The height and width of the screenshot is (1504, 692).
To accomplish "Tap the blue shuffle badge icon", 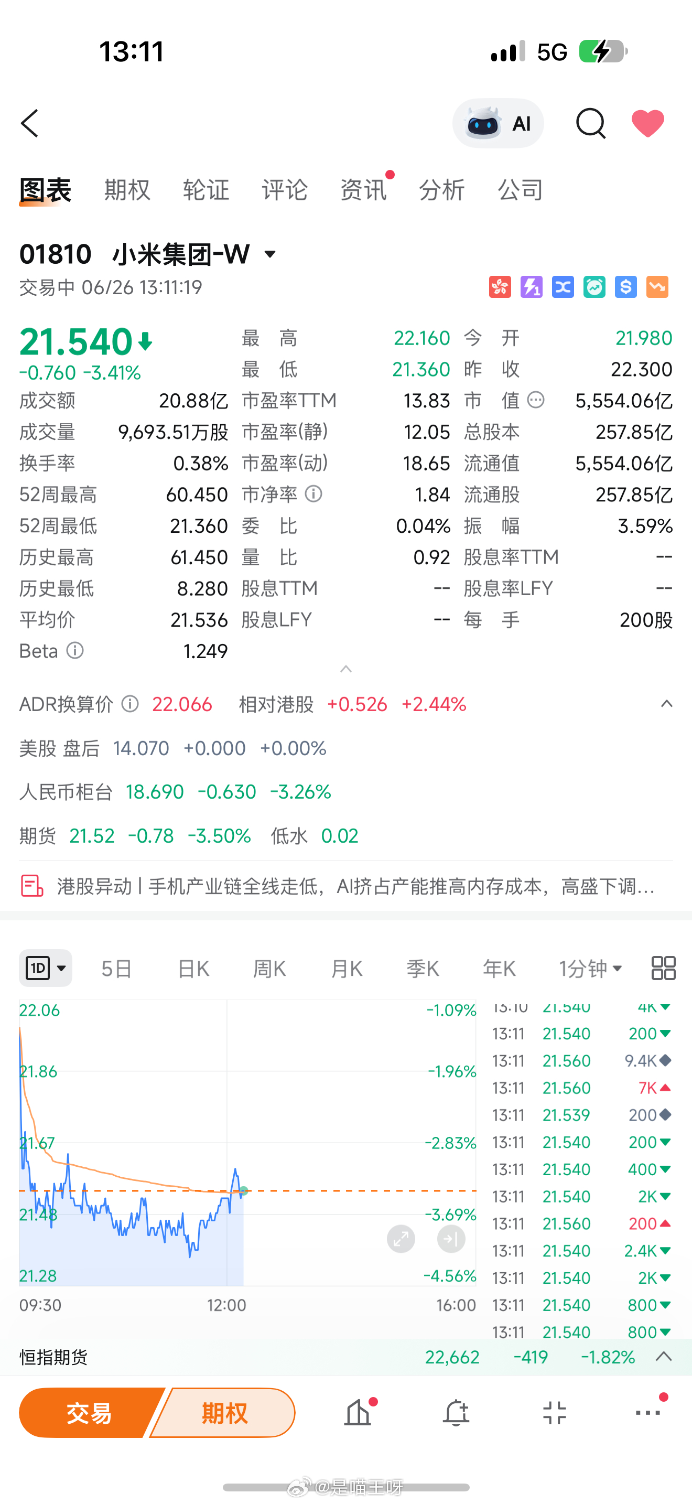I will click(563, 287).
